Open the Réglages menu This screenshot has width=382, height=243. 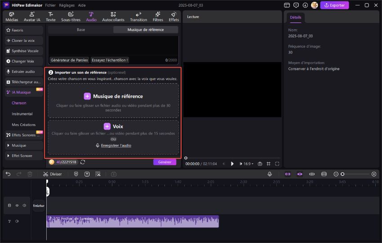click(67, 5)
